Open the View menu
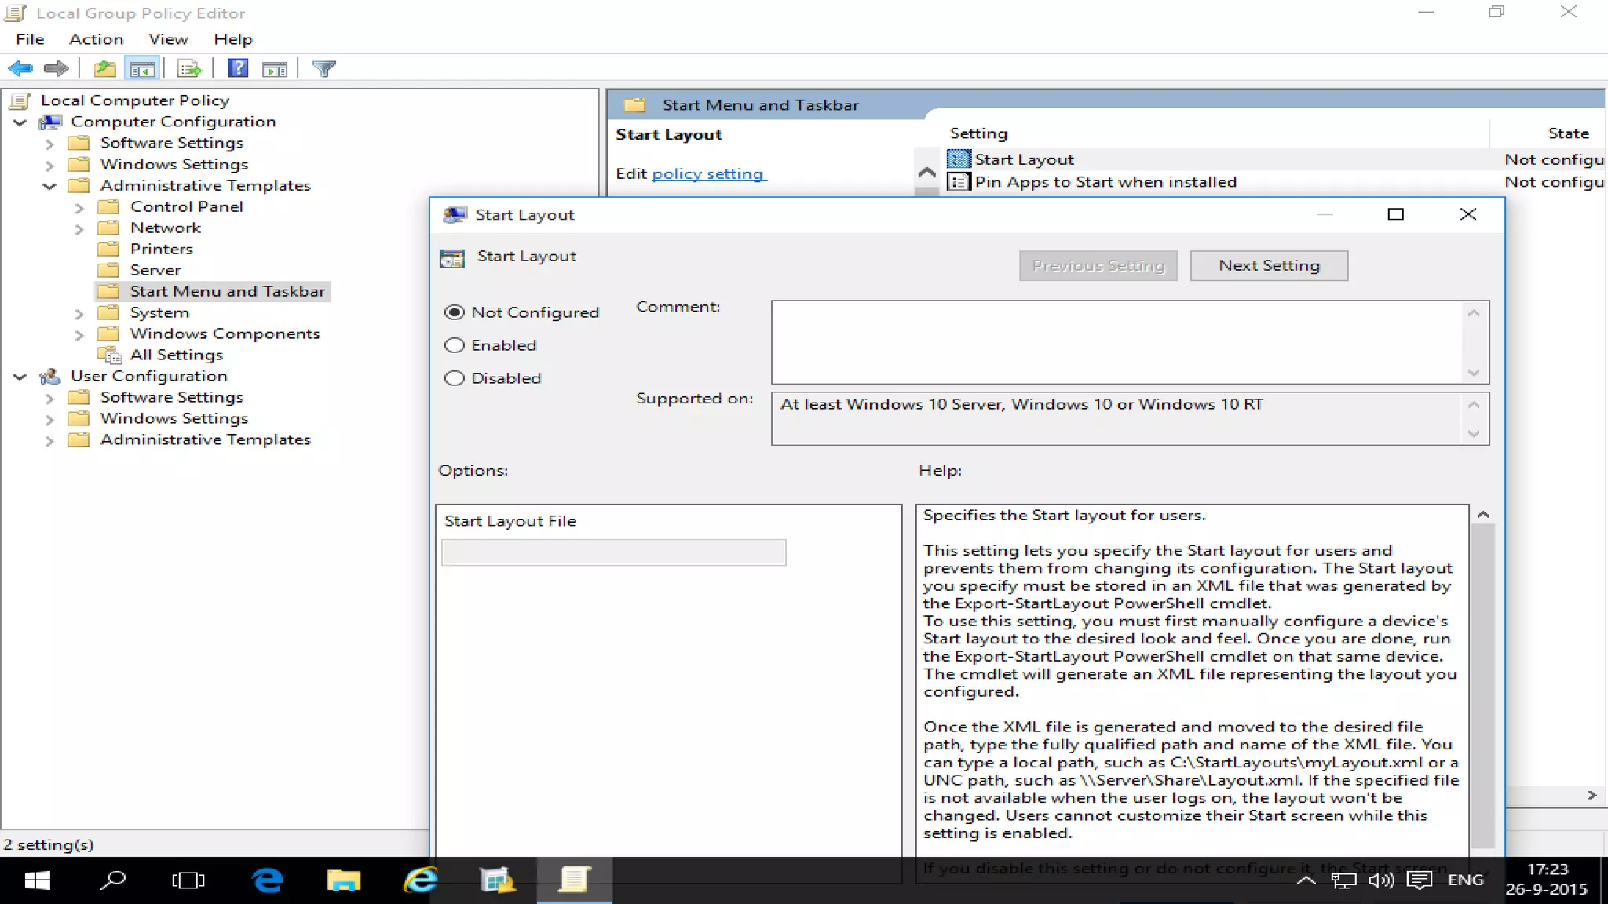 (x=168, y=39)
